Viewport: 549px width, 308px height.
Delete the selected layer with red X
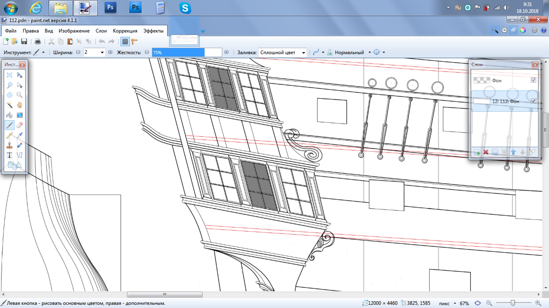(486, 152)
